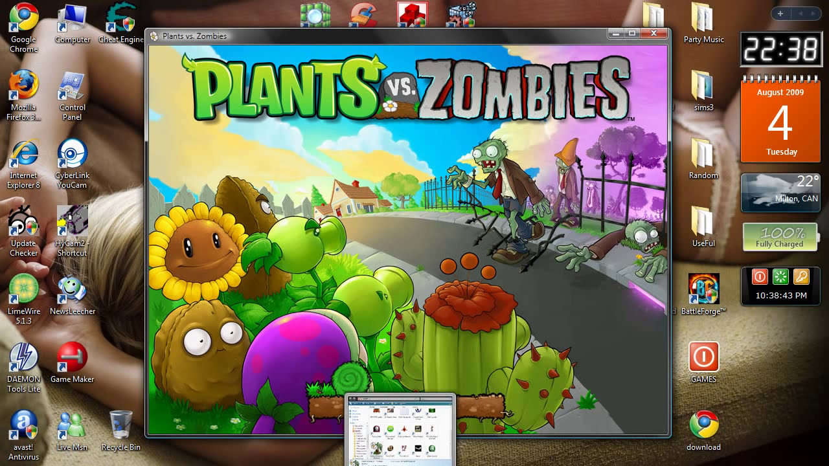
Task: Click the 10:38:43 PM time in gadget
Action: click(781, 296)
